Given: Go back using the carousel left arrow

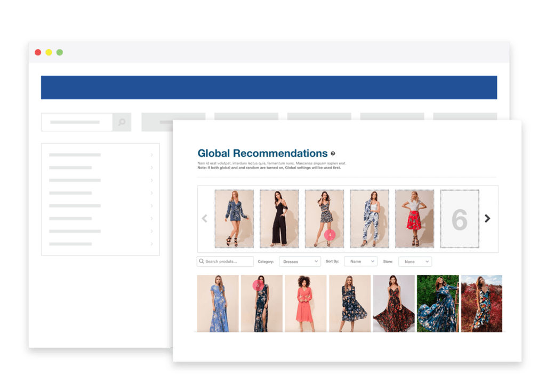Looking at the screenshot, I should click(x=204, y=218).
